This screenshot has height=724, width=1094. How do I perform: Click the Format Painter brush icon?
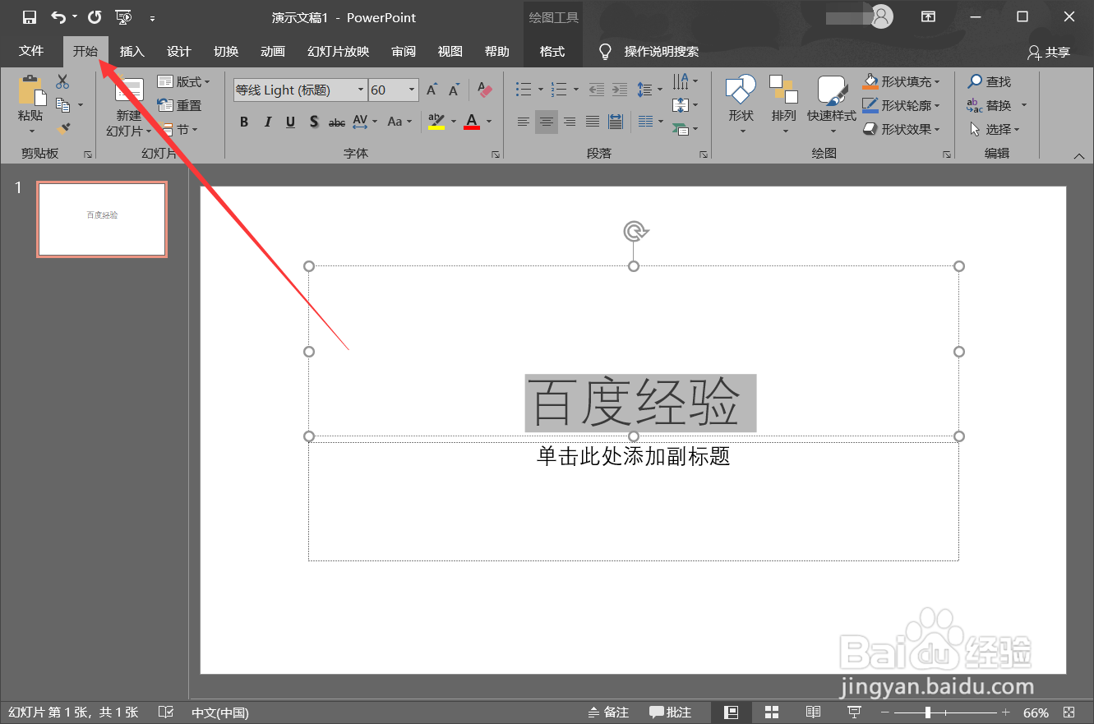[x=63, y=129]
